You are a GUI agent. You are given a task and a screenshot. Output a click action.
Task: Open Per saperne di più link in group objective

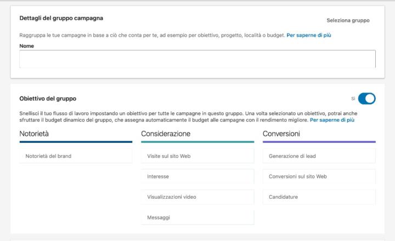(x=332, y=119)
